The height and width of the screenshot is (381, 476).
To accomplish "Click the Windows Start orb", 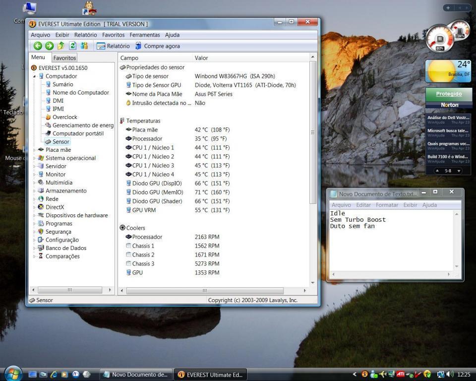I will [13, 374].
